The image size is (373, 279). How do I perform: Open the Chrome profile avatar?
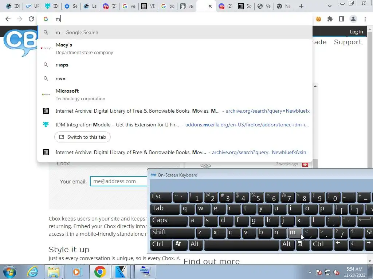coord(353,19)
